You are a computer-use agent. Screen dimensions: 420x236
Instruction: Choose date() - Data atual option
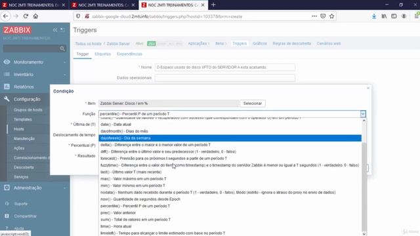230,125
